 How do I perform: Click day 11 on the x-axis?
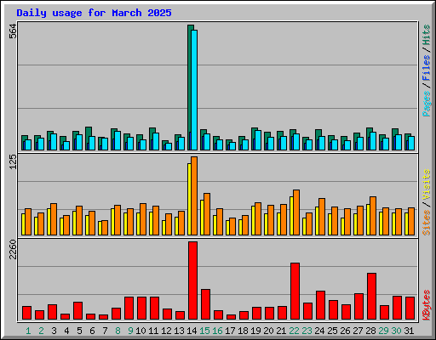153,331
